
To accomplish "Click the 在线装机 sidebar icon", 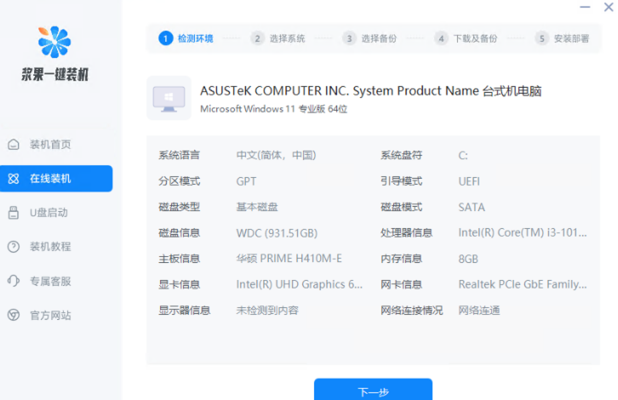I will click(14, 179).
